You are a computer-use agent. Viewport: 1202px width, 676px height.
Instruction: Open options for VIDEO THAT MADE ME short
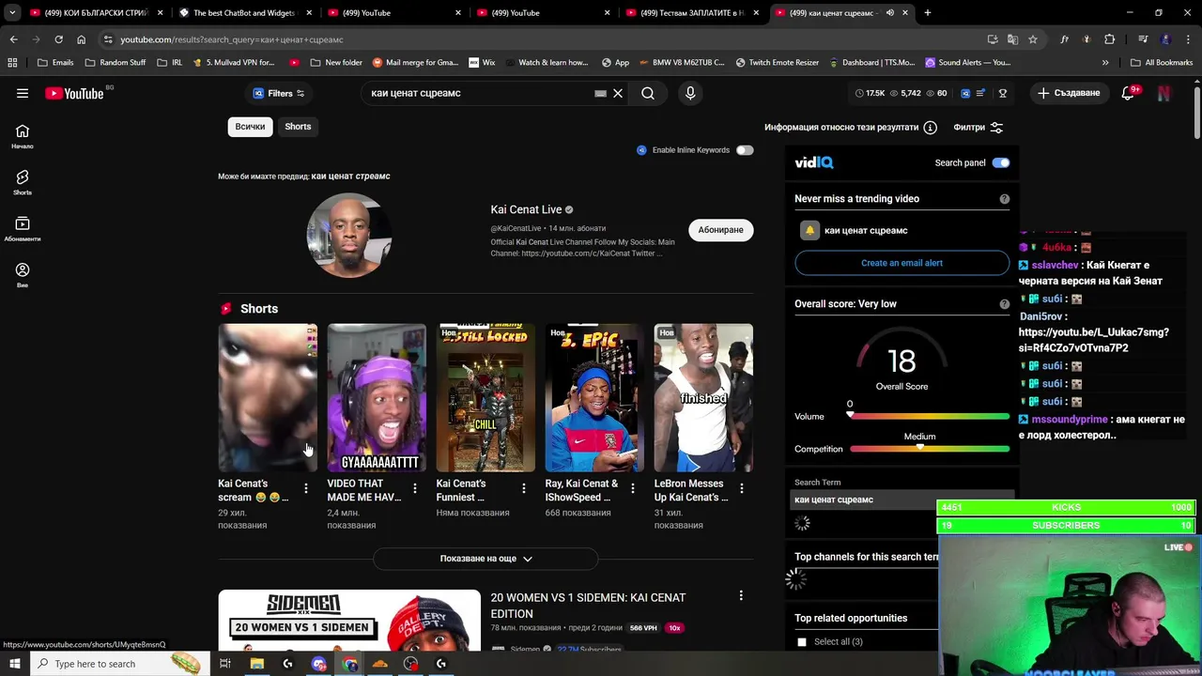414,488
